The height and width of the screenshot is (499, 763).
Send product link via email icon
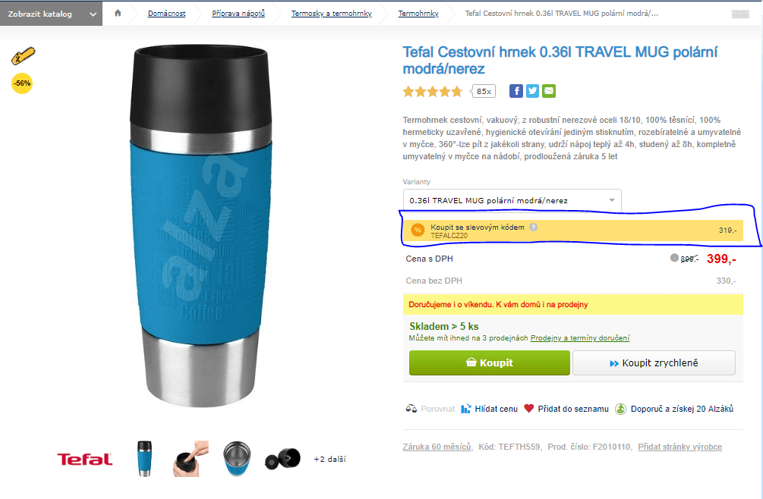[548, 91]
